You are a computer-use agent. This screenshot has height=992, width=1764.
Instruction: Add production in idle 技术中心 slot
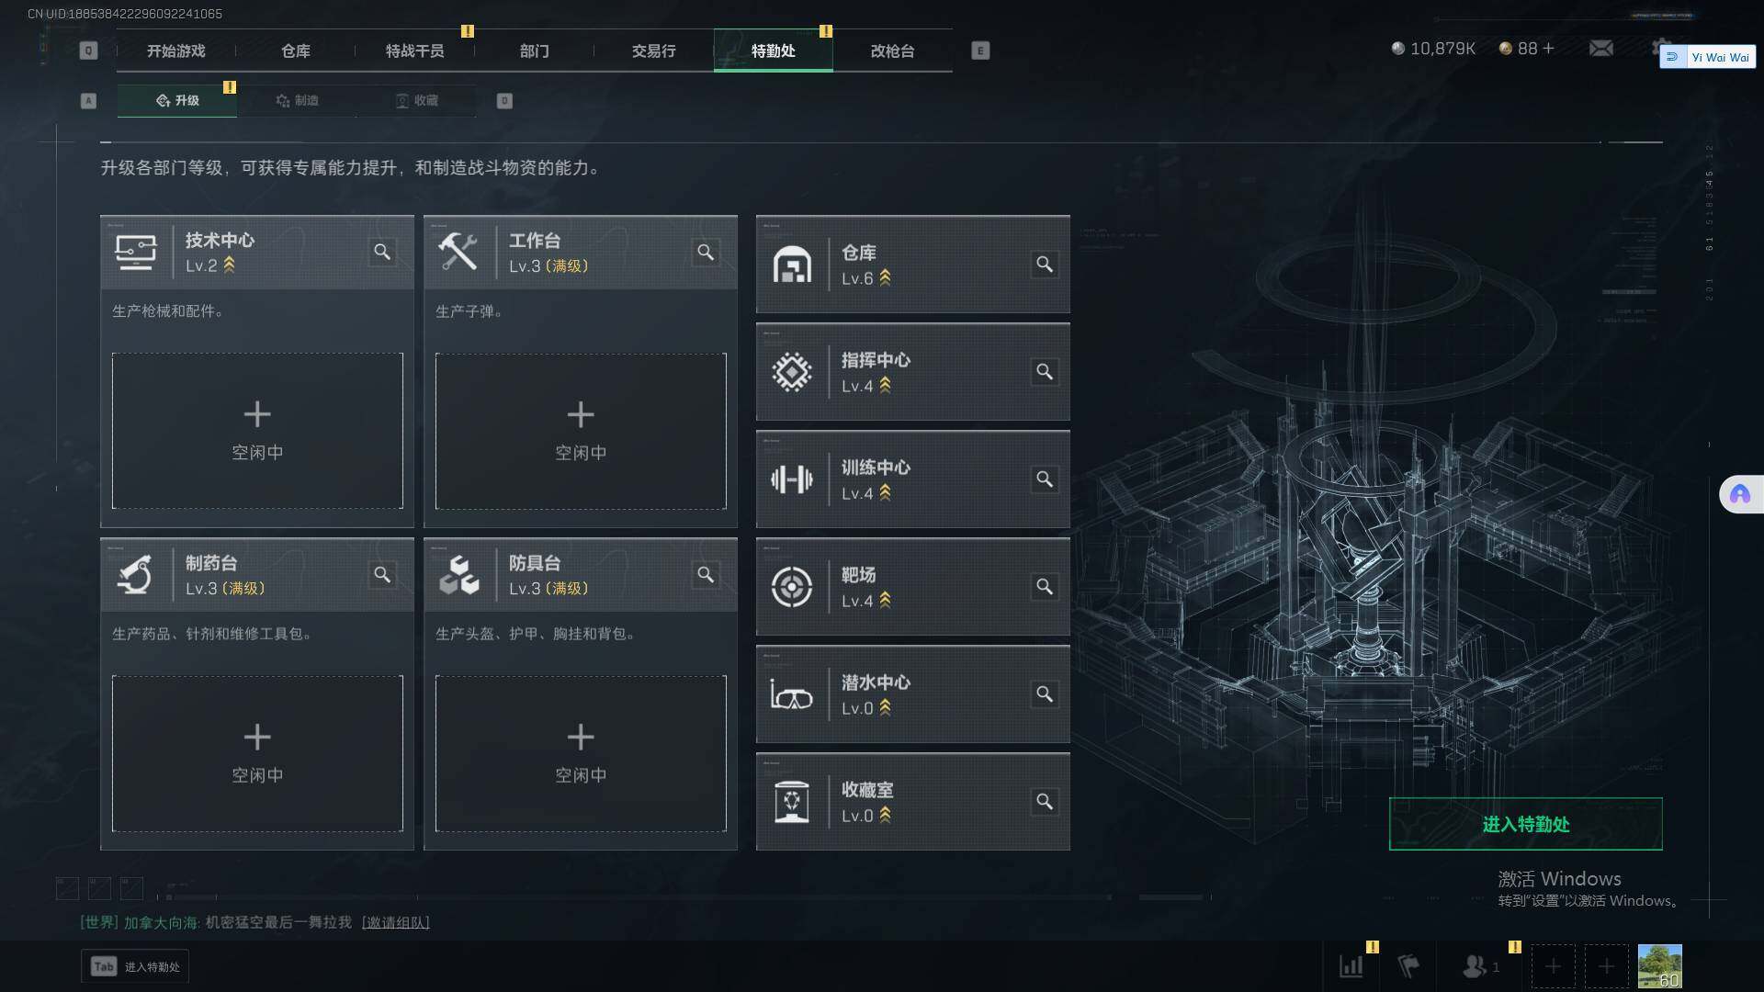257,431
